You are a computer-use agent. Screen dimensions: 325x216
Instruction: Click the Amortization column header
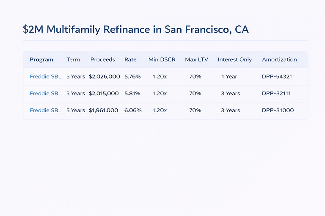point(279,59)
